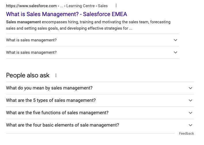Click the "People also ask" heading
The image size is (204, 145).
(x=28, y=75)
